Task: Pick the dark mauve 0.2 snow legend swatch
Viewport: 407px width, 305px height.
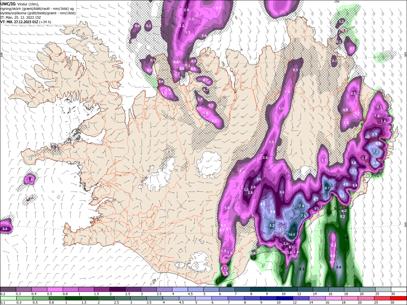Action: (8, 289)
